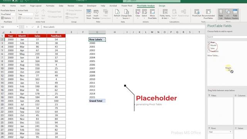The width and height of the screenshot is (247, 139).
Task: Switch to the Formulas tab
Action: (50, 6)
